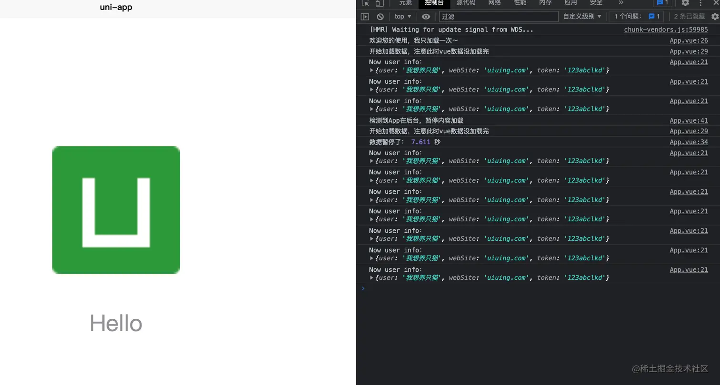Select the 欢迎您的使用,我只加载一次 log message
The height and width of the screenshot is (385, 720).
click(x=414, y=40)
